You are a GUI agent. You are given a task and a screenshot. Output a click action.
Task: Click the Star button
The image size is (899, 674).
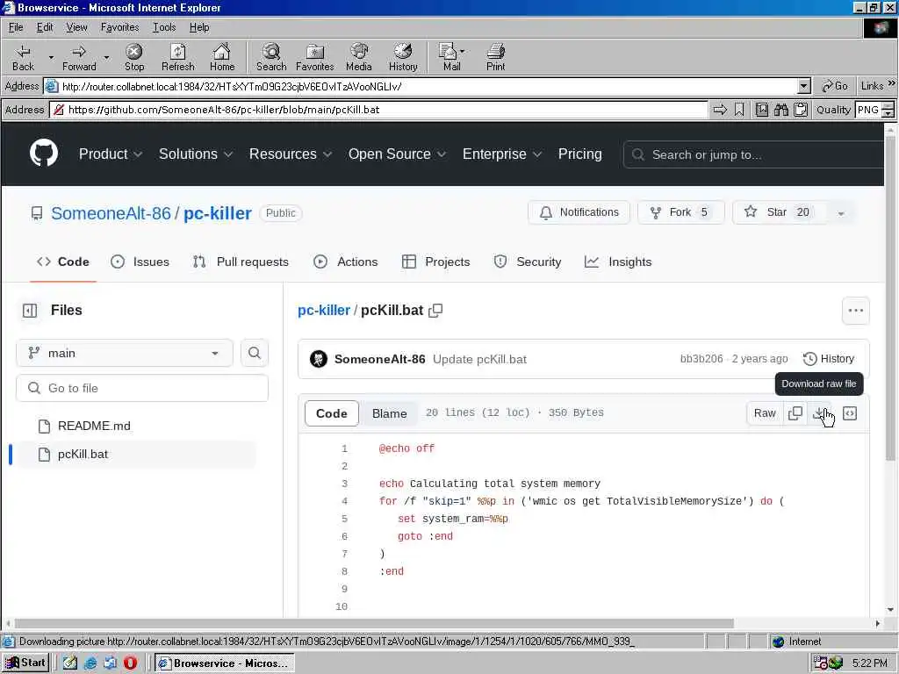(780, 212)
